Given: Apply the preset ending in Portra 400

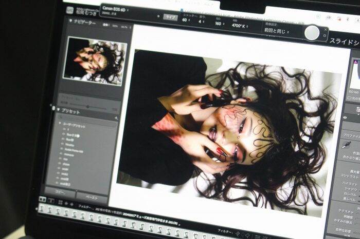Looking at the screenshot, I should (x=74, y=150).
